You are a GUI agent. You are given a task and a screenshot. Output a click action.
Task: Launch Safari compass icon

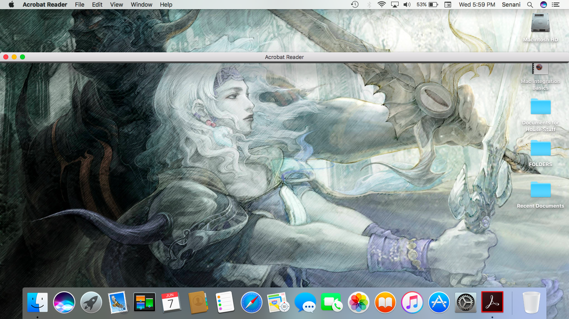coord(252,302)
